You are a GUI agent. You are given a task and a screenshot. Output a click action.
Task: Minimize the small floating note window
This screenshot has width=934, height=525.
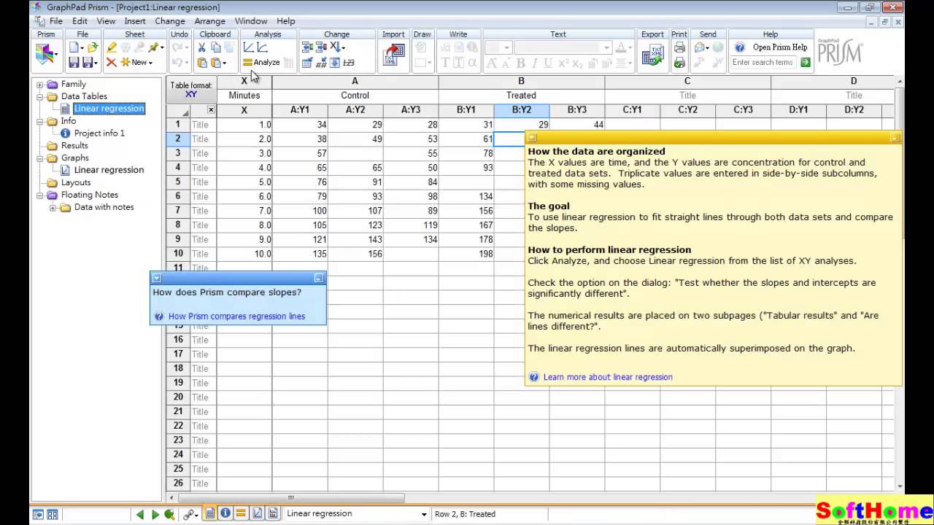(x=318, y=279)
